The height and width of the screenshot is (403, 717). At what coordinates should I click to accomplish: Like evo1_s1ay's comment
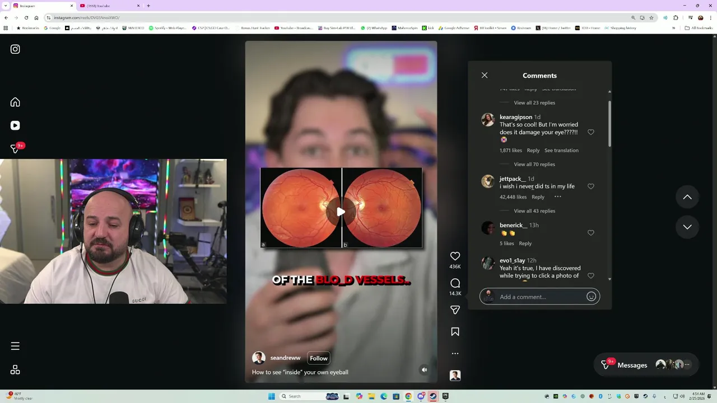tap(590, 276)
